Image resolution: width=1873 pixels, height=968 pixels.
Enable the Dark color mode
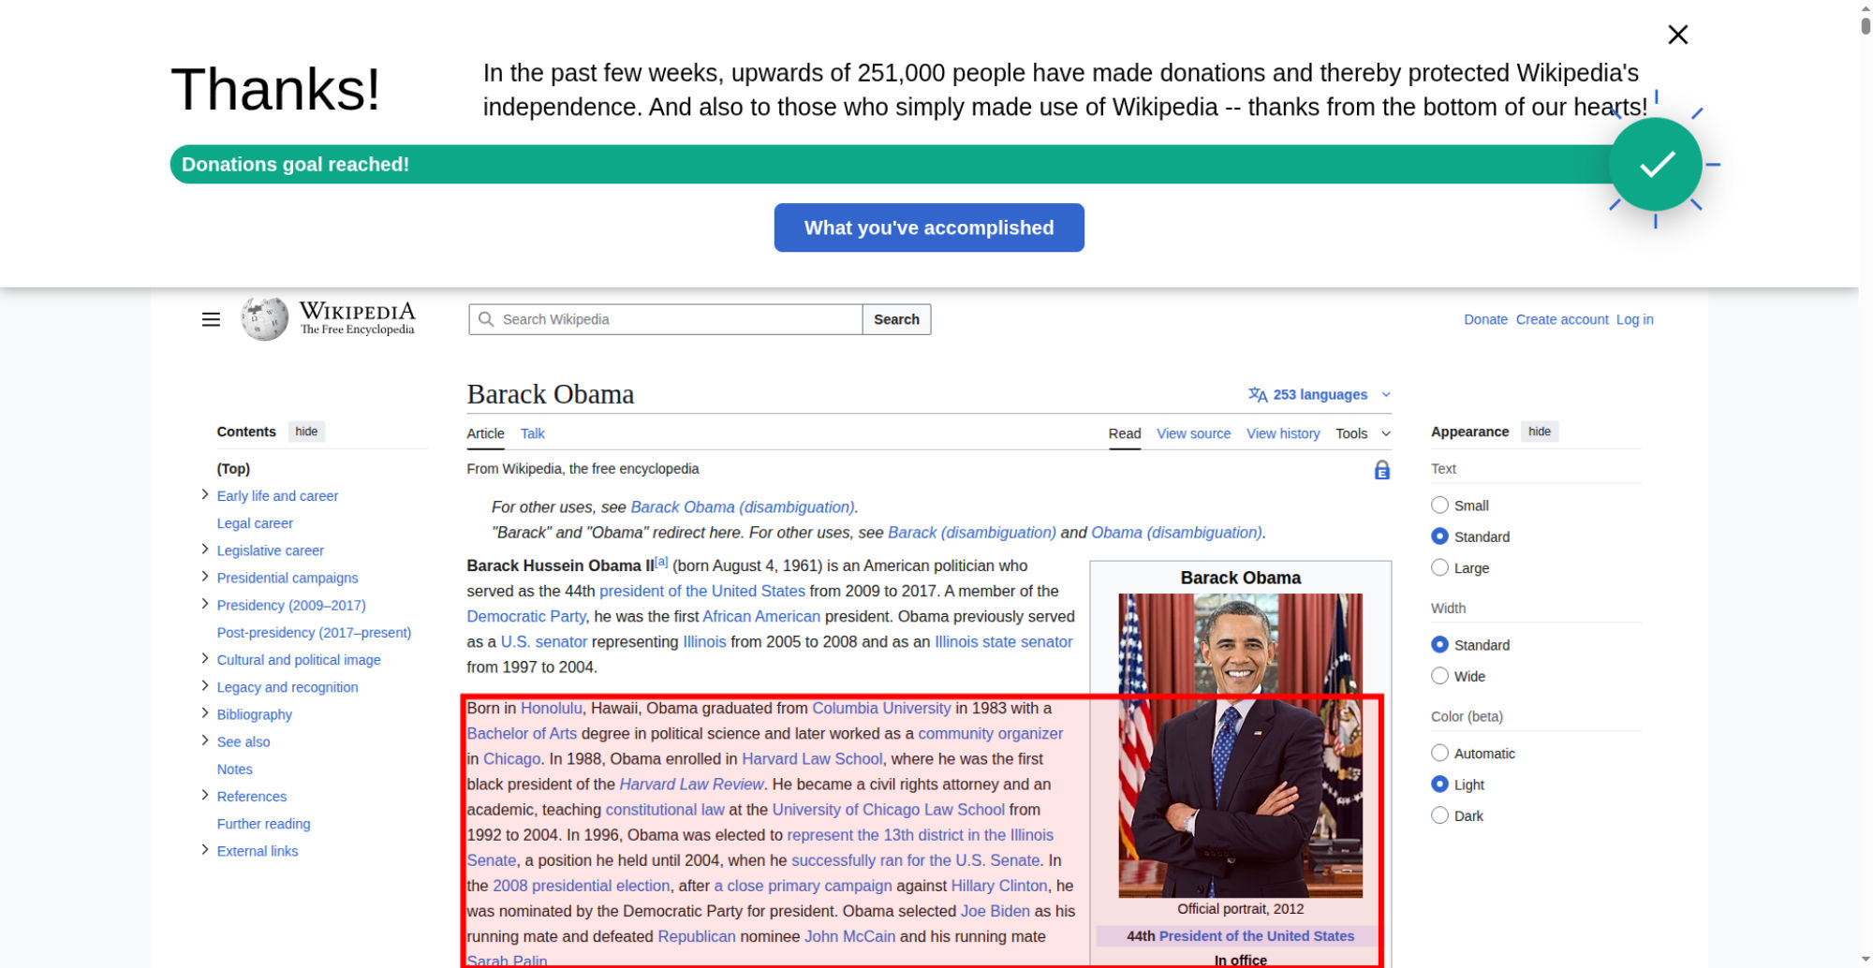pos(1439,815)
